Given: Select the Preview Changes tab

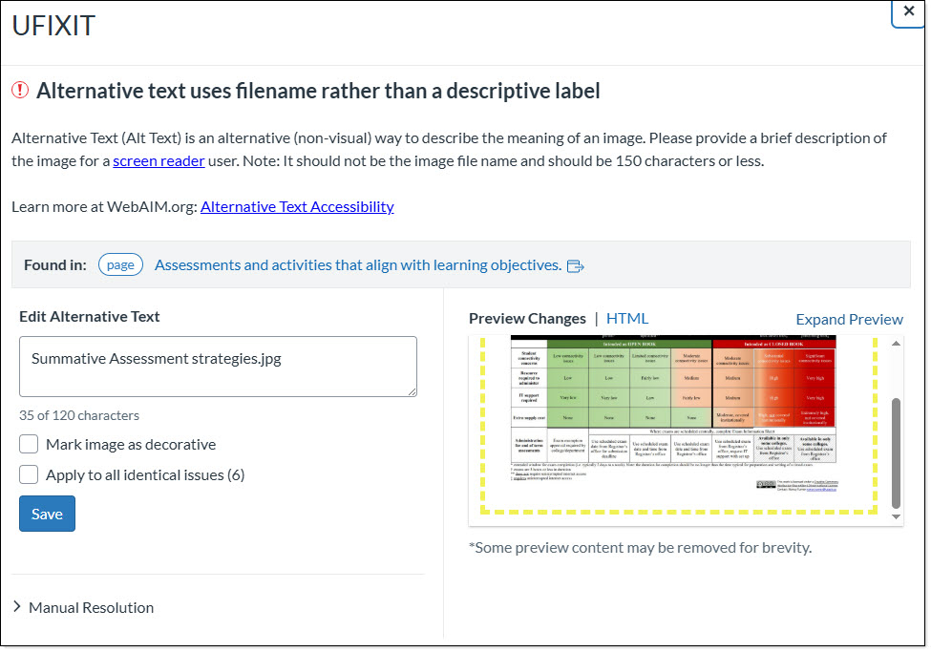Looking at the screenshot, I should click(527, 319).
